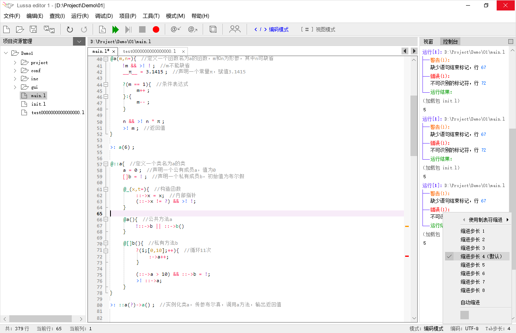Open the folder icon in toolbar
The image size is (516, 333).
(20, 29)
